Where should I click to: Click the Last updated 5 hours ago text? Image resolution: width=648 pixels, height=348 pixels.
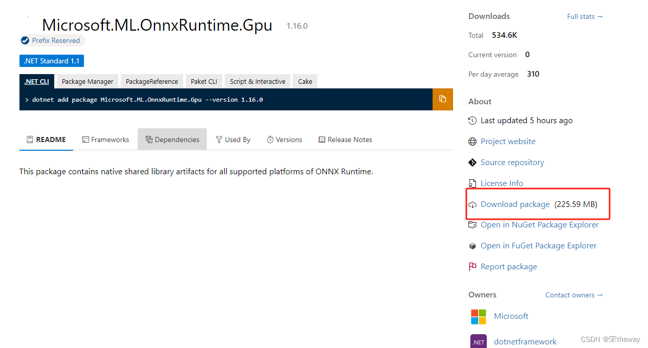[x=527, y=121]
